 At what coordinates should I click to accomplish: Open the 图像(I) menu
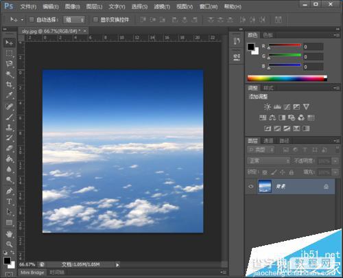(x=72, y=7)
